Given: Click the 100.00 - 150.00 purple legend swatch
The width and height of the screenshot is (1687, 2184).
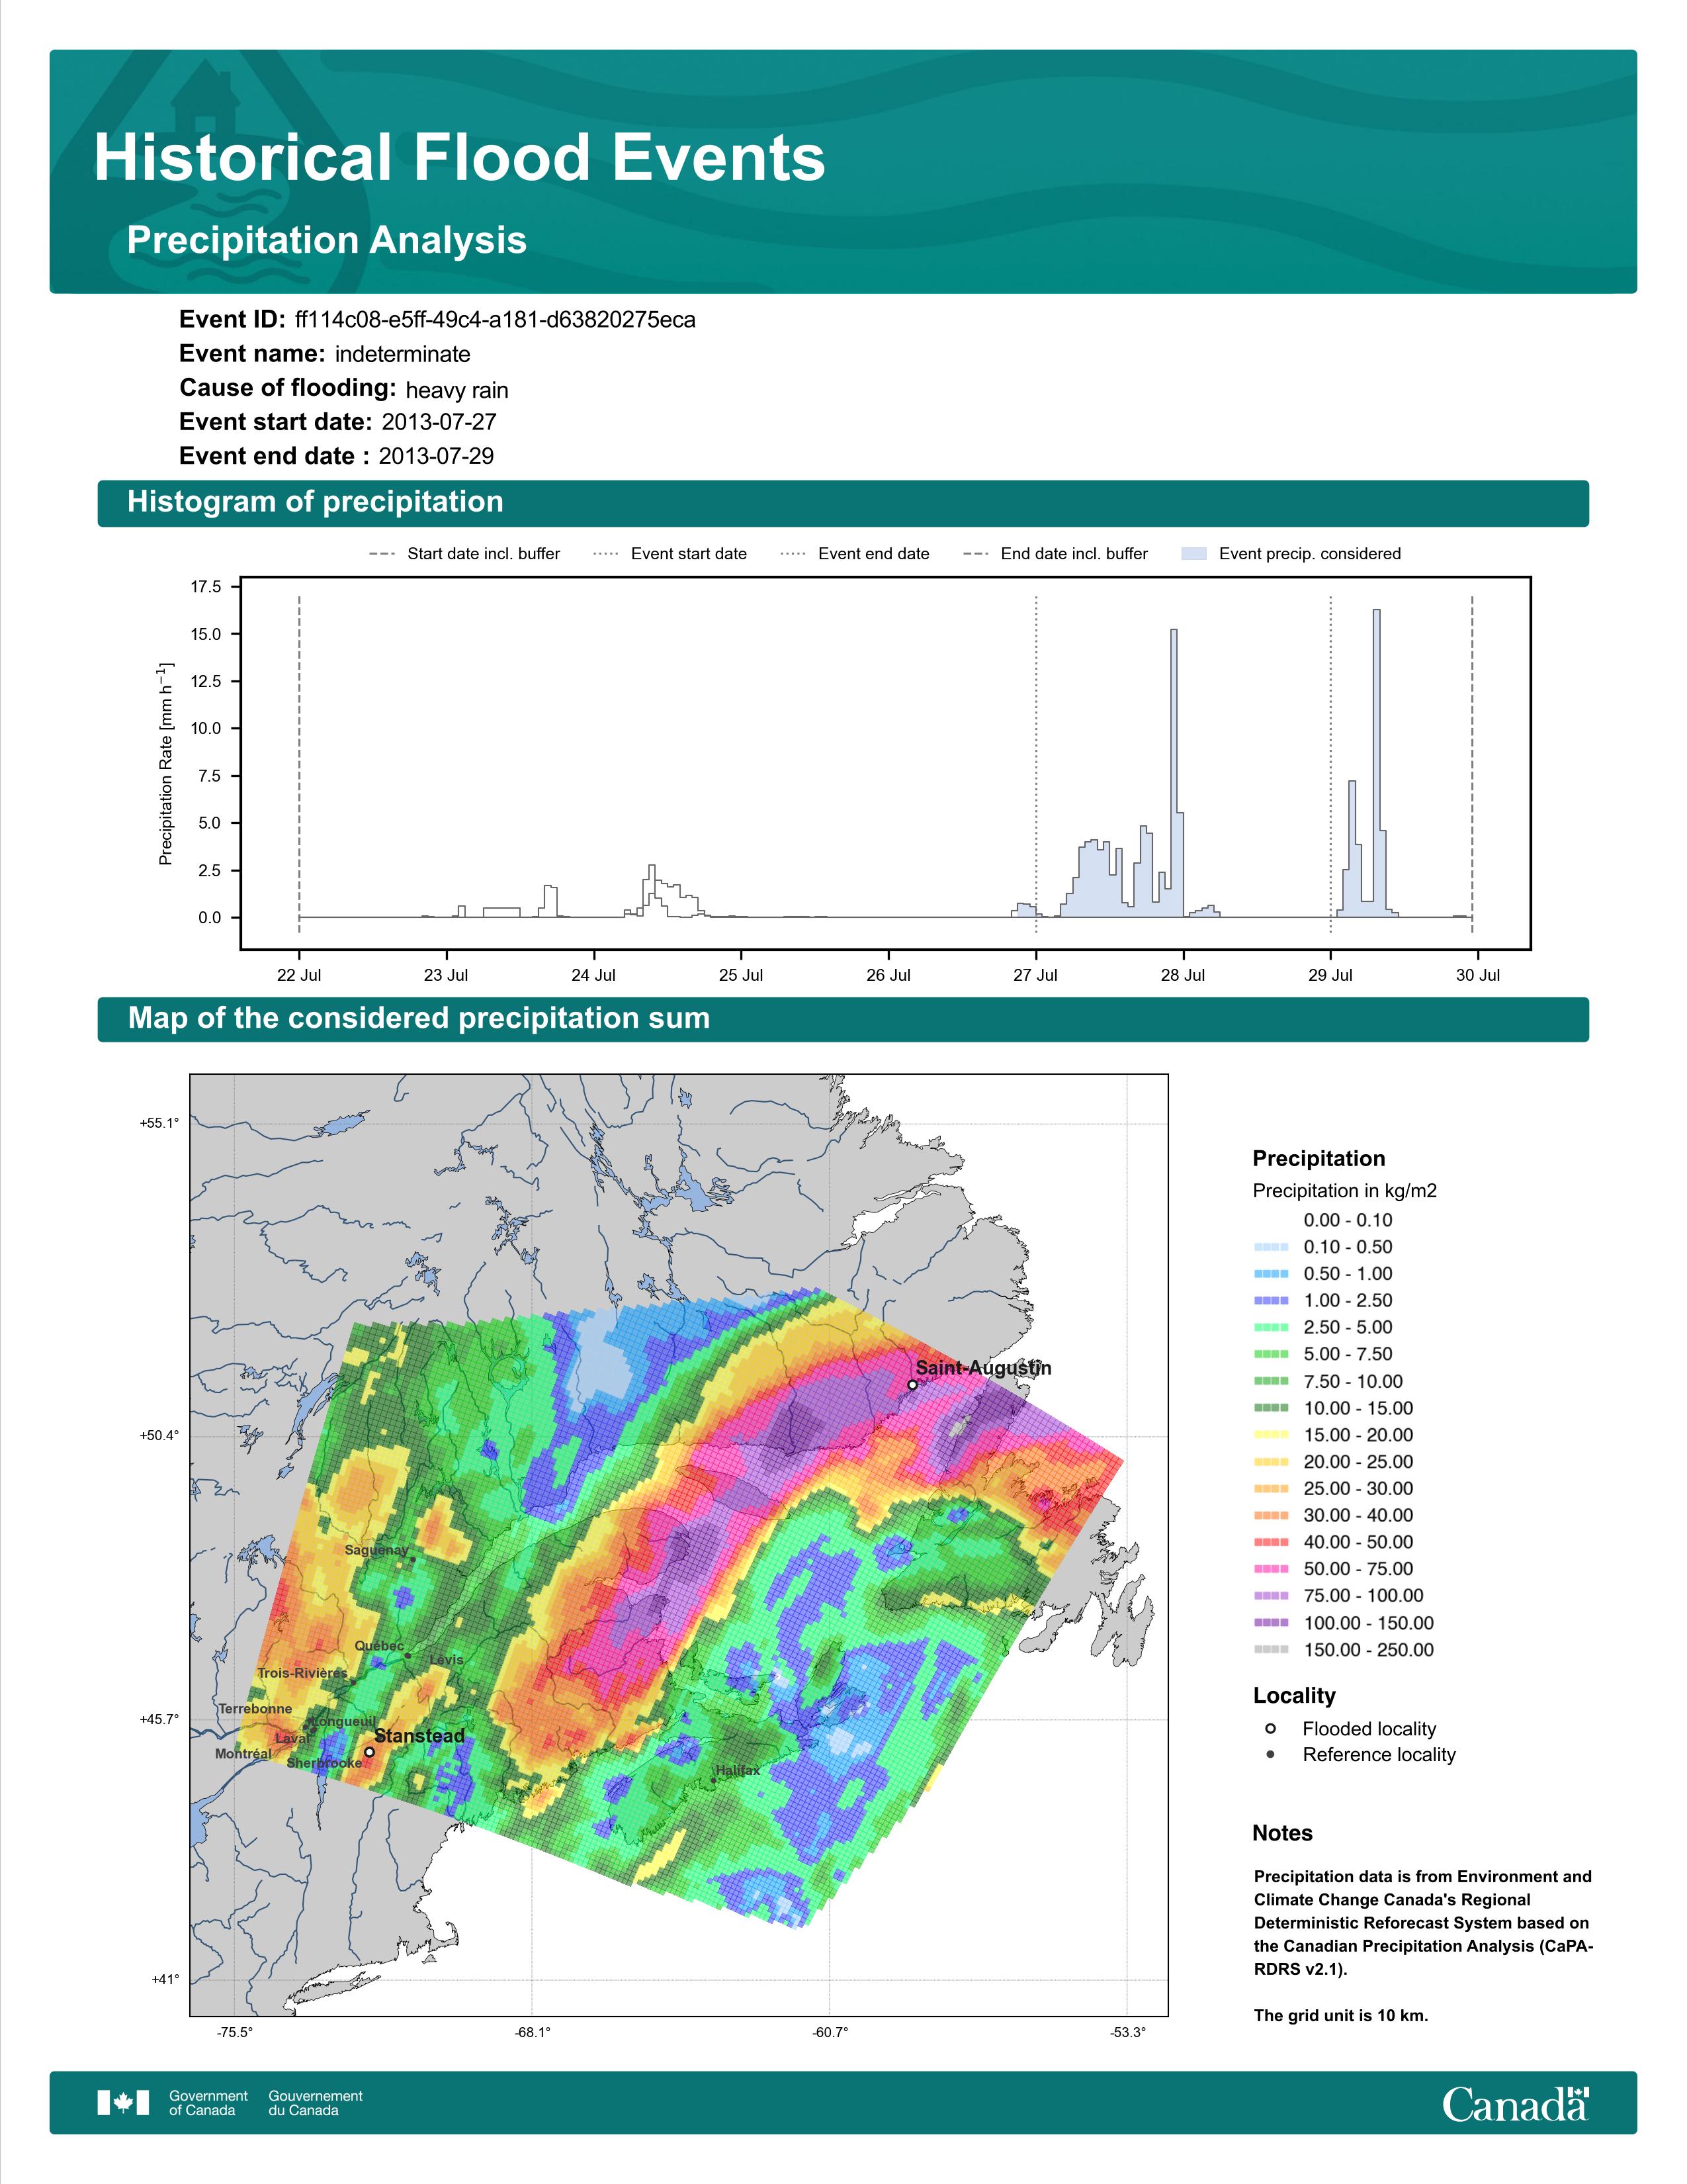Looking at the screenshot, I should (x=1270, y=1623).
